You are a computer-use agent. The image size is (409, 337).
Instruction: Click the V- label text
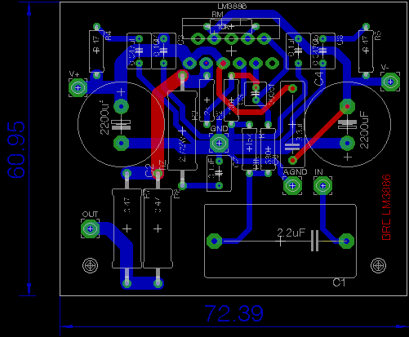click(385, 68)
